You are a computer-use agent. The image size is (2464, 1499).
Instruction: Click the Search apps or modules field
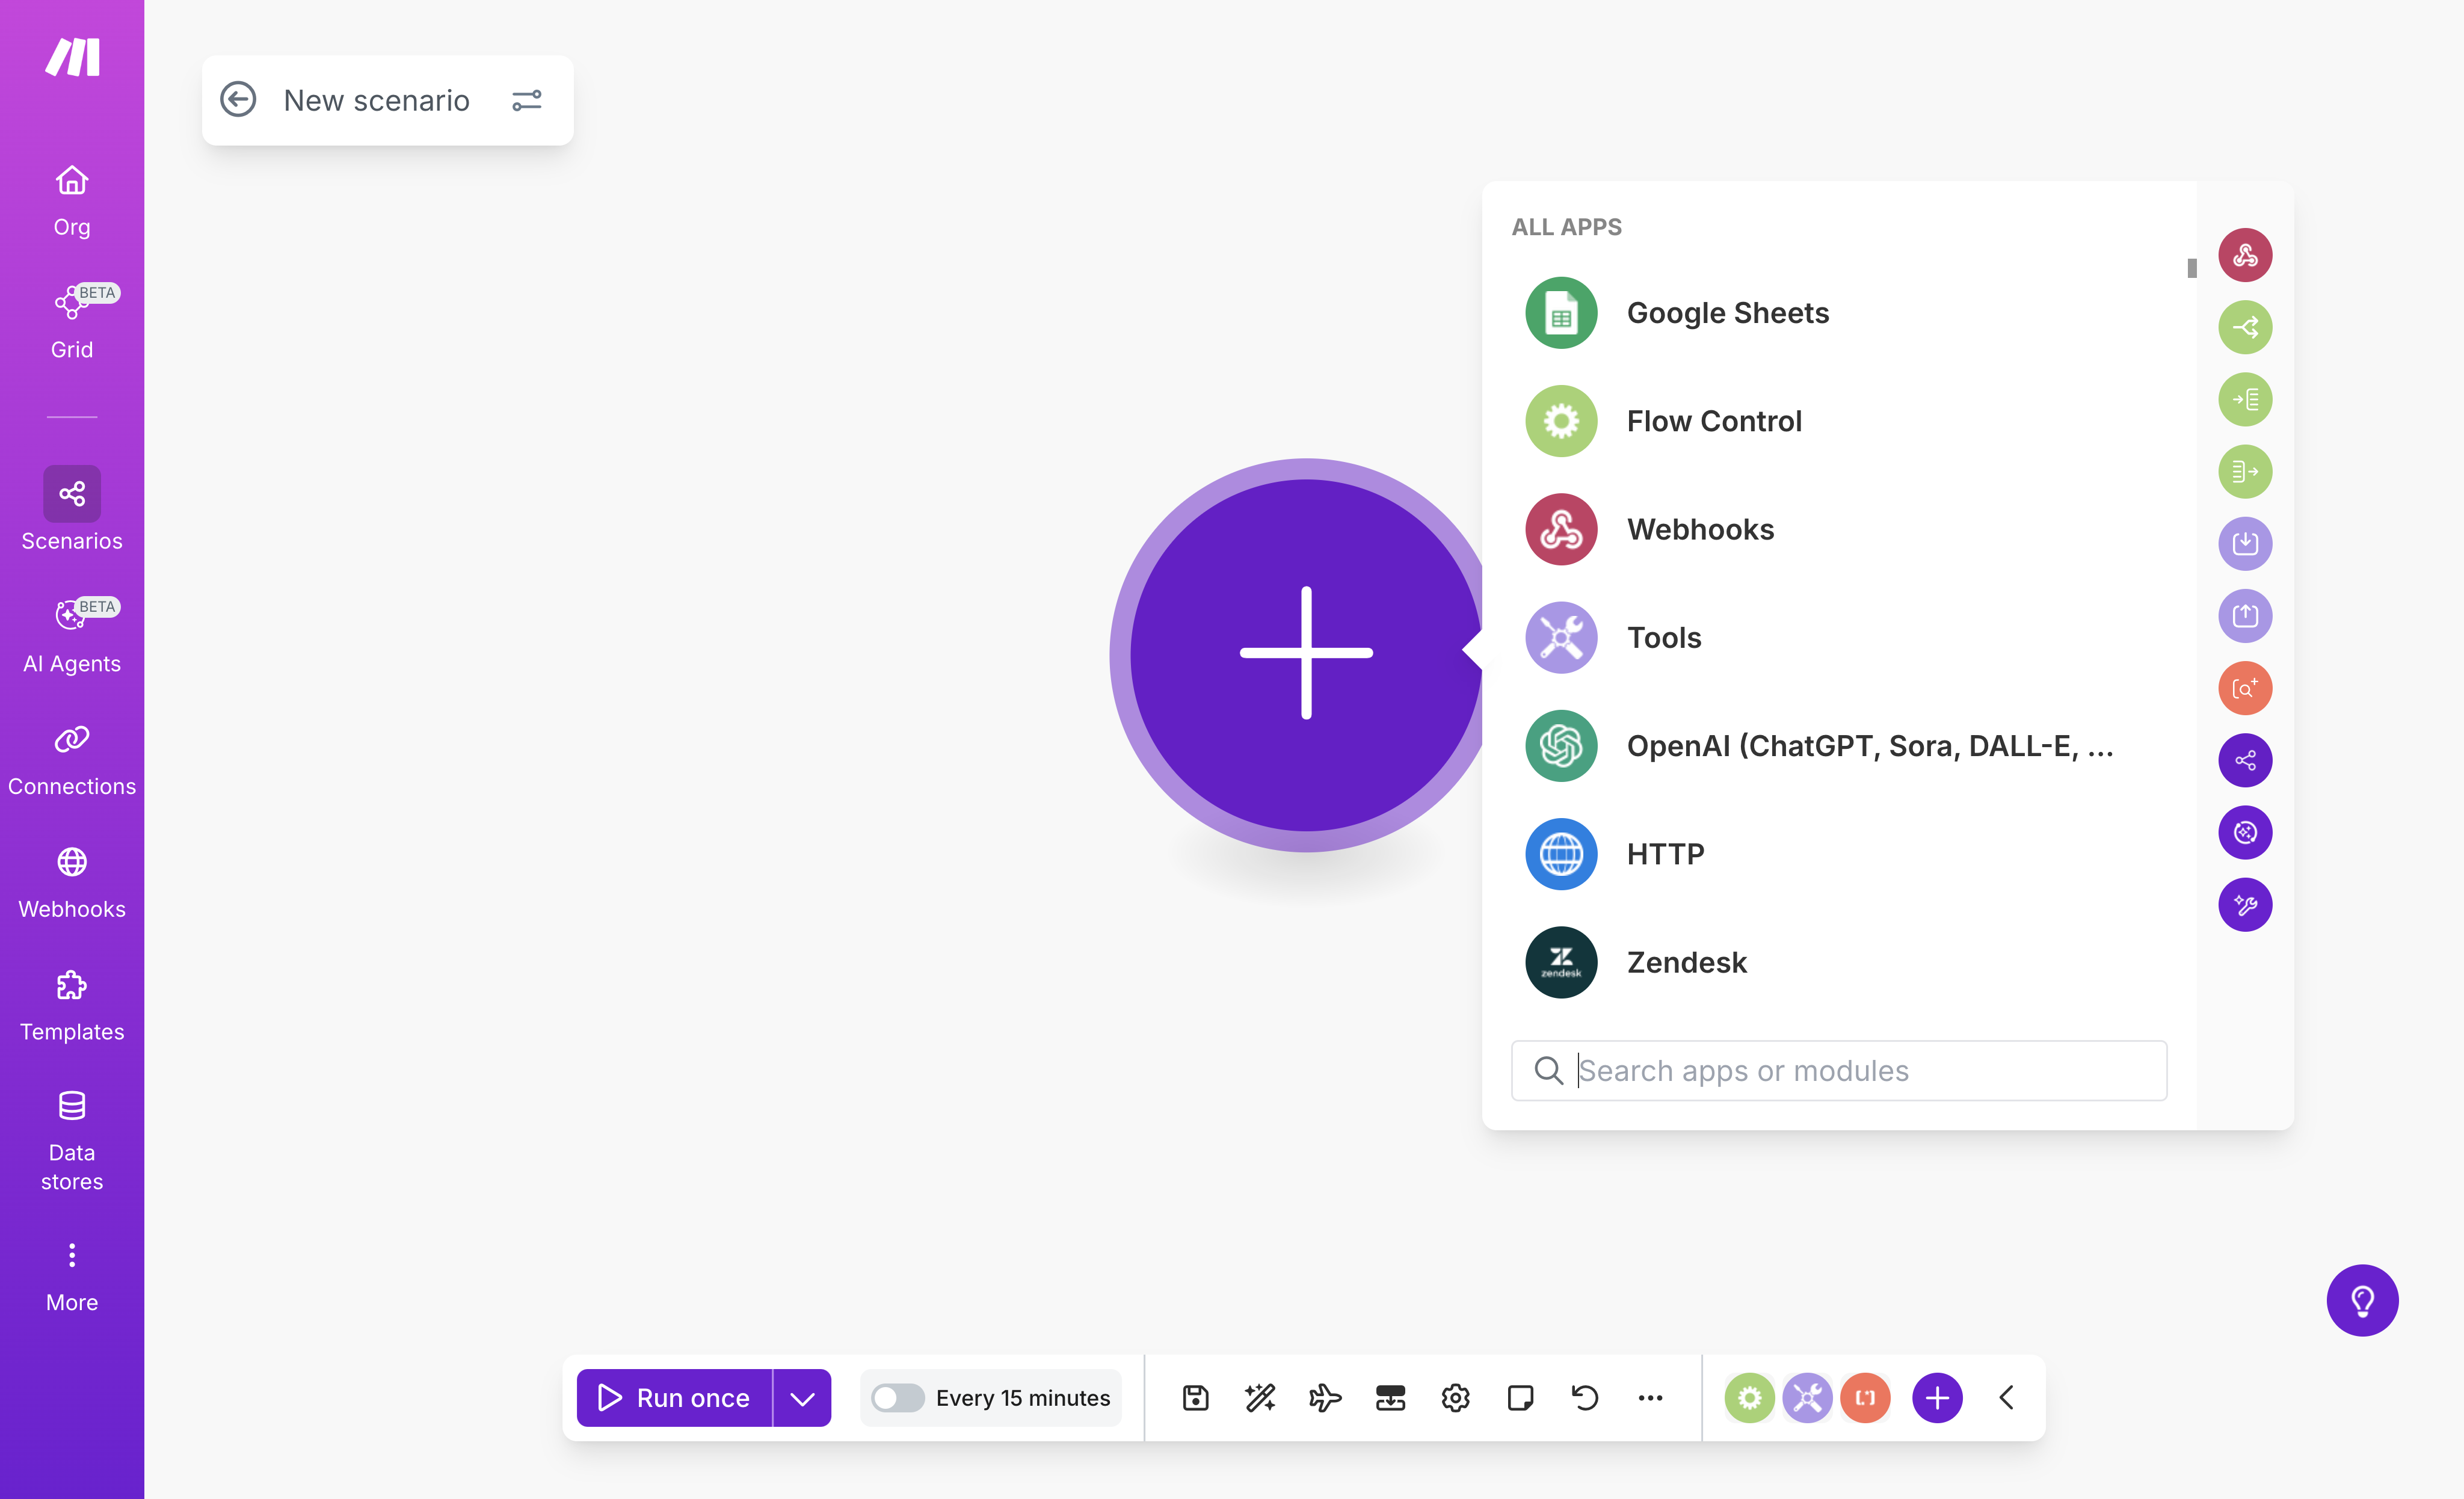[1838, 1070]
